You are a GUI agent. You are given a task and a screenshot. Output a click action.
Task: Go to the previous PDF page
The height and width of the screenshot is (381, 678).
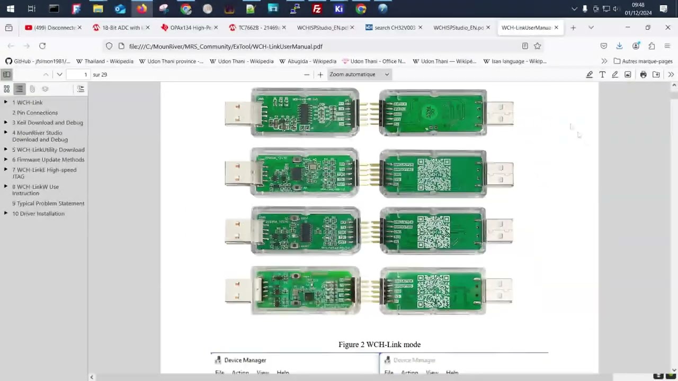[x=46, y=75]
